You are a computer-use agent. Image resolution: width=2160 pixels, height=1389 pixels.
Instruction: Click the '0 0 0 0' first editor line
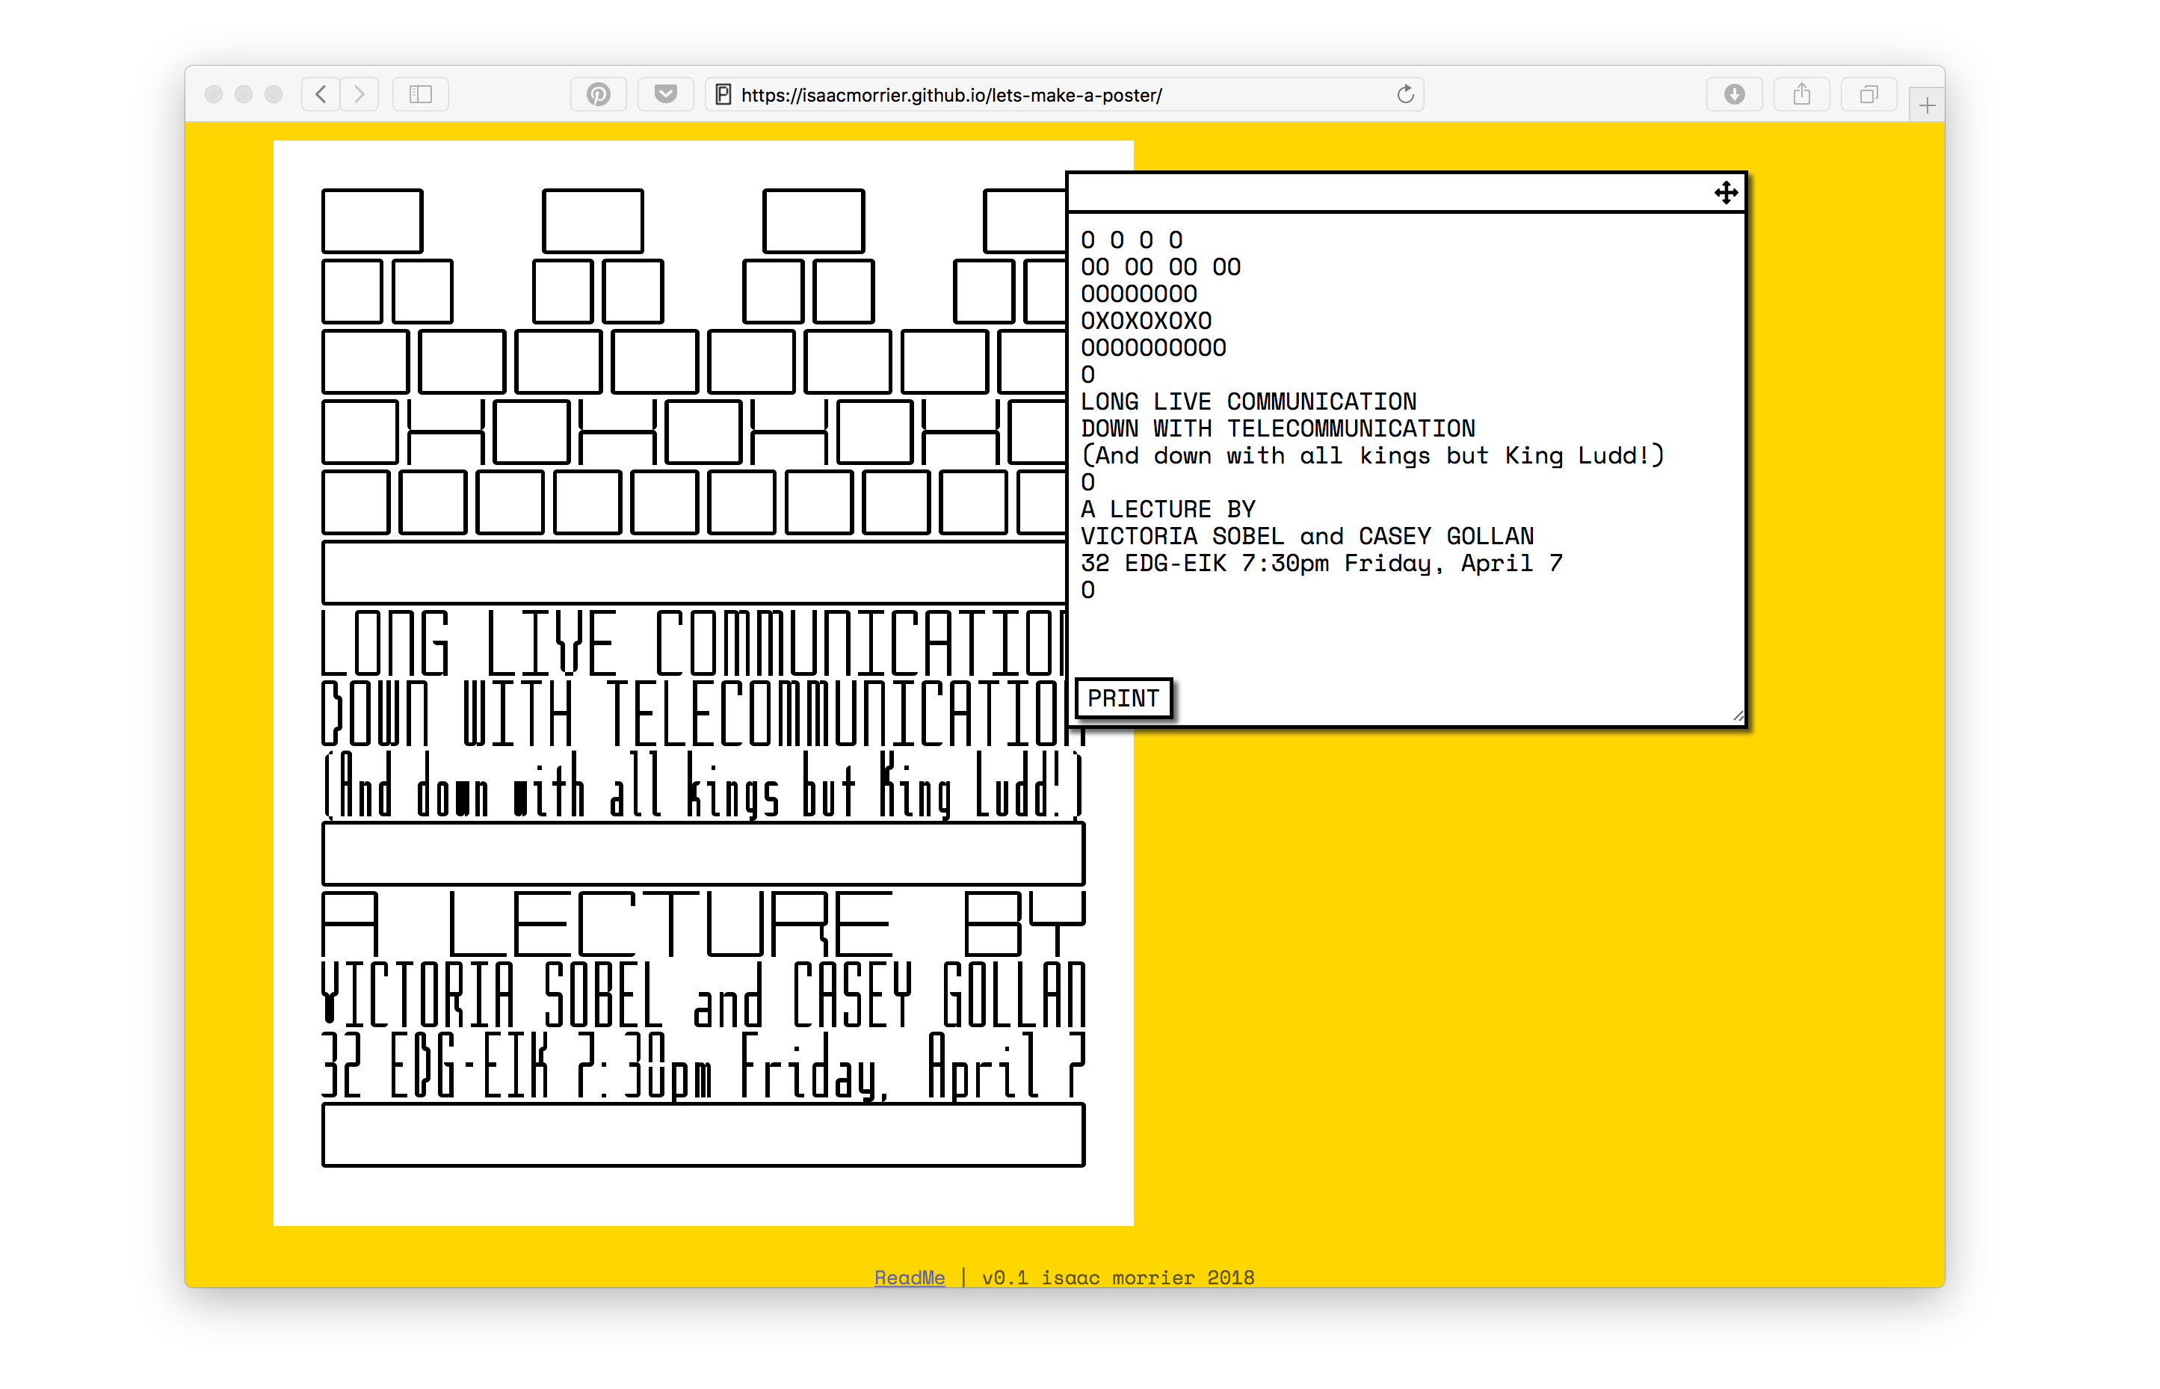pyautogui.click(x=1132, y=240)
